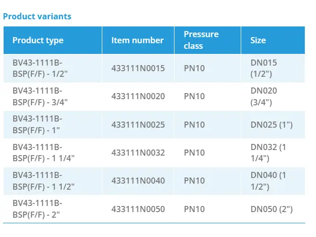
Task: Click the DN050 (2") size cell
Action: pos(271,209)
